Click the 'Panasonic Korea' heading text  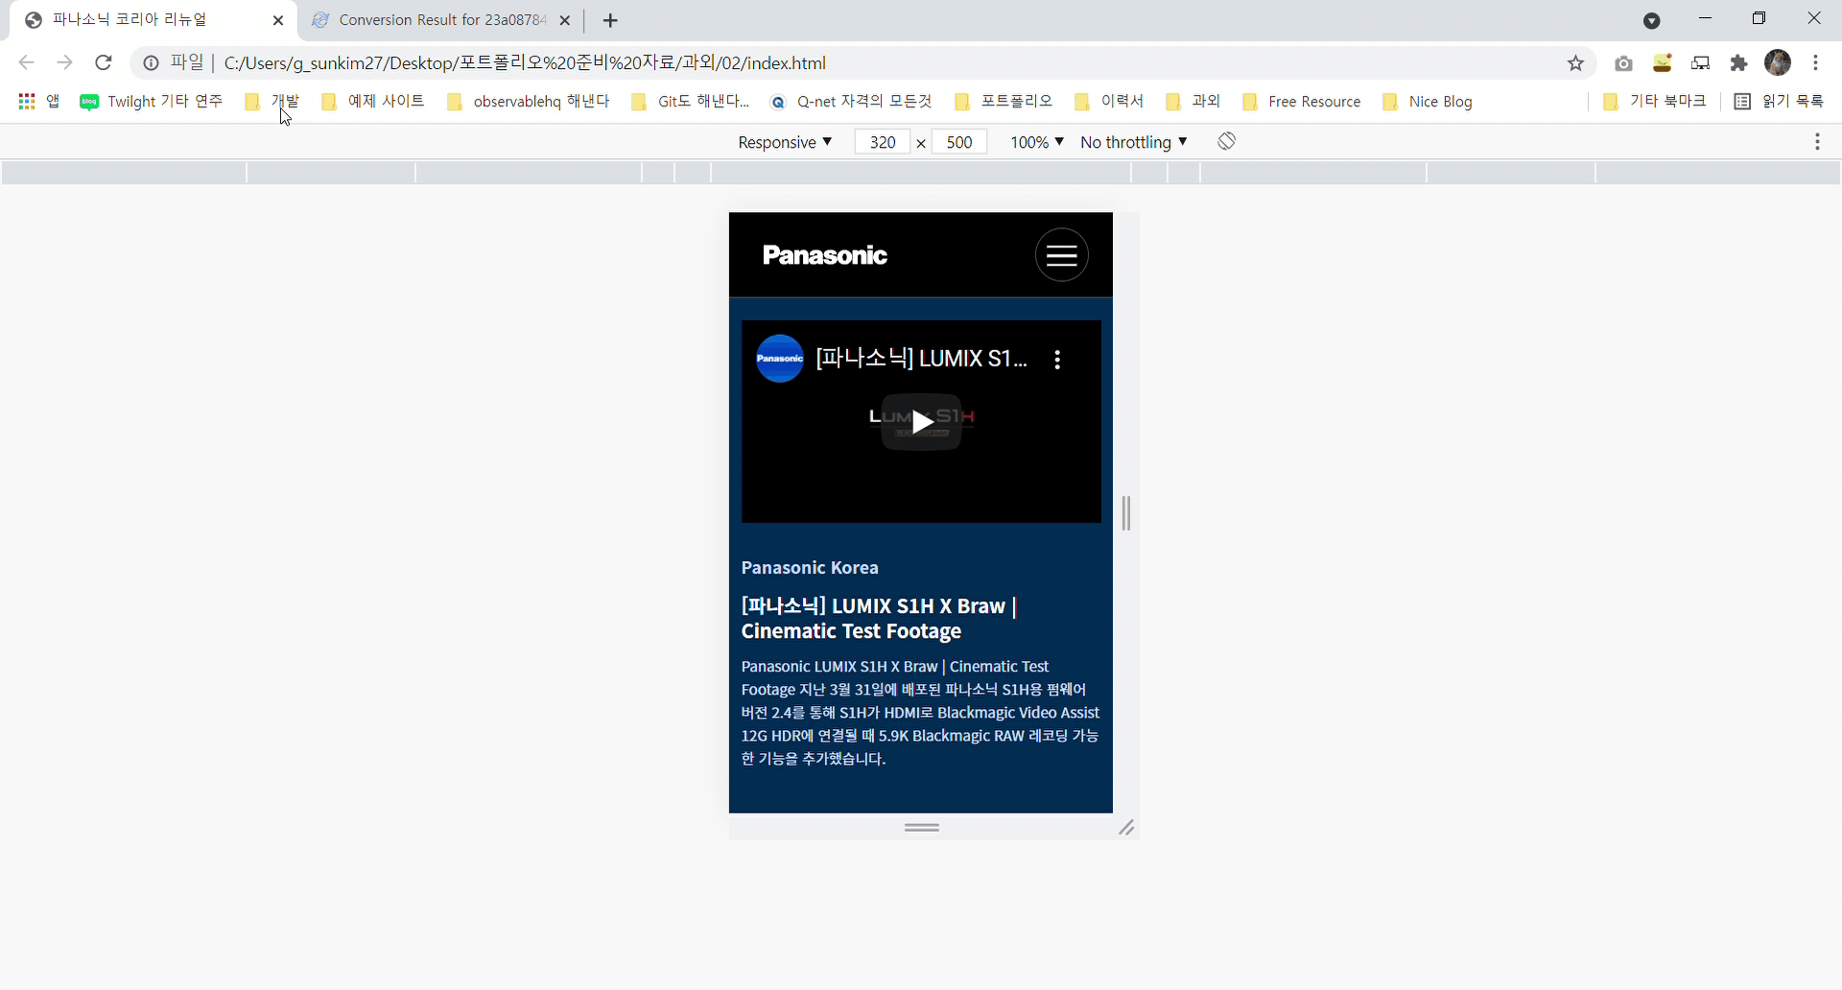coord(810,568)
